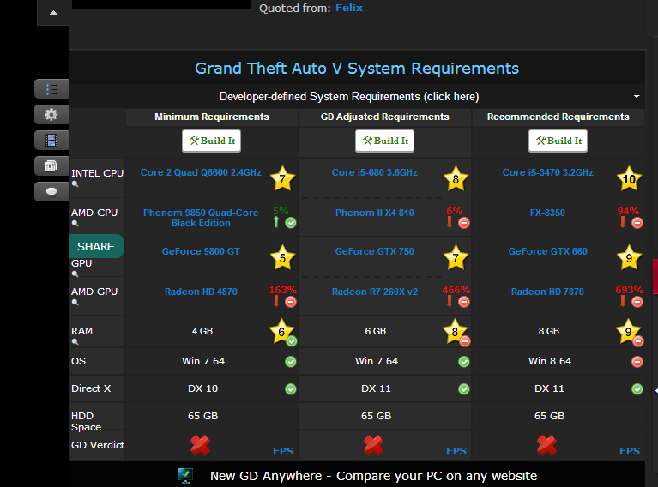Viewport: 658px width, 487px height.
Task: Click green check beside DX 10
Action: click(x=291, y=389)
